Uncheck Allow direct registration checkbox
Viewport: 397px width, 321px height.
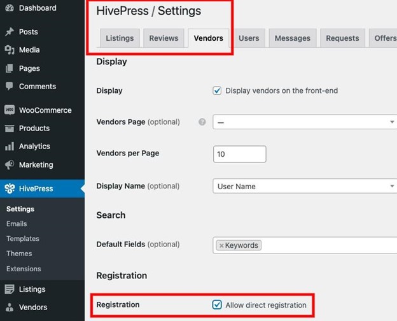[218, 306]
